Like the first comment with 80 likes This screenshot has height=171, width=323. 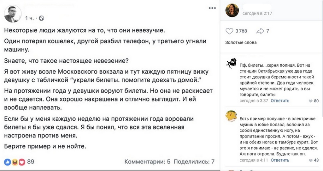click(x=311, y=101)
